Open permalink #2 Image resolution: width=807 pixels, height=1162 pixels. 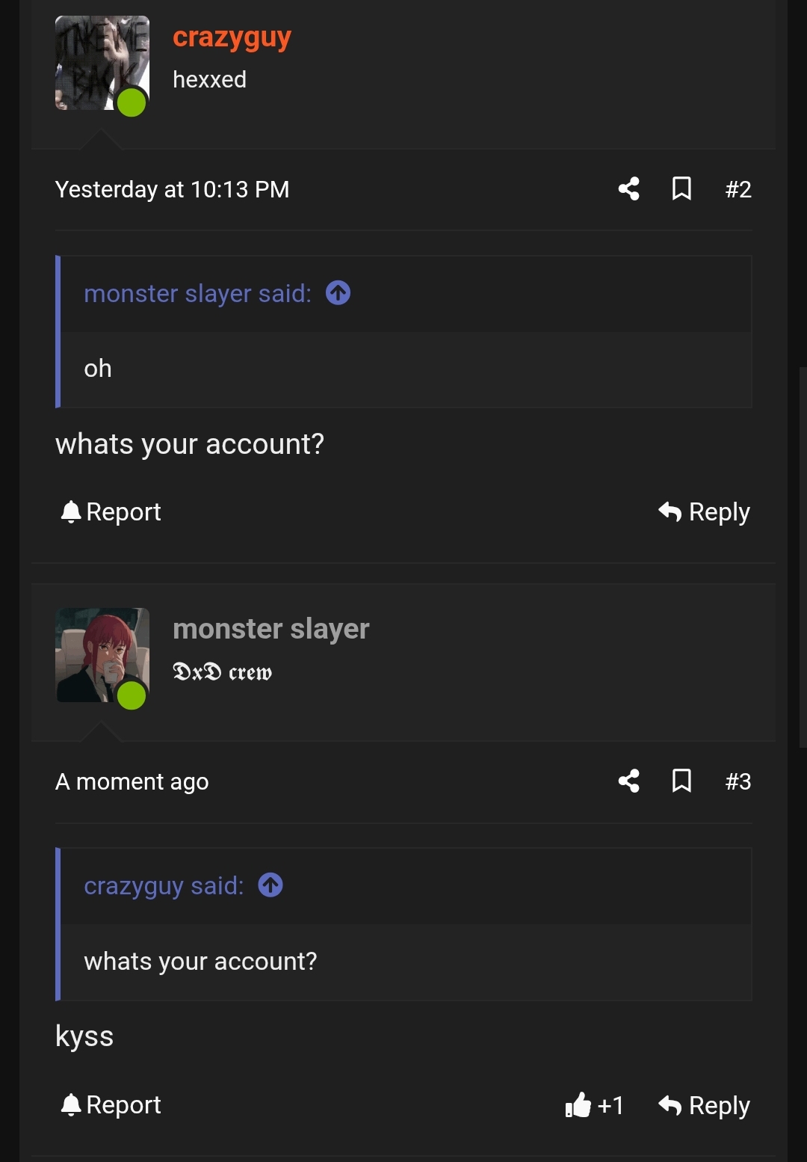(738, 189)
